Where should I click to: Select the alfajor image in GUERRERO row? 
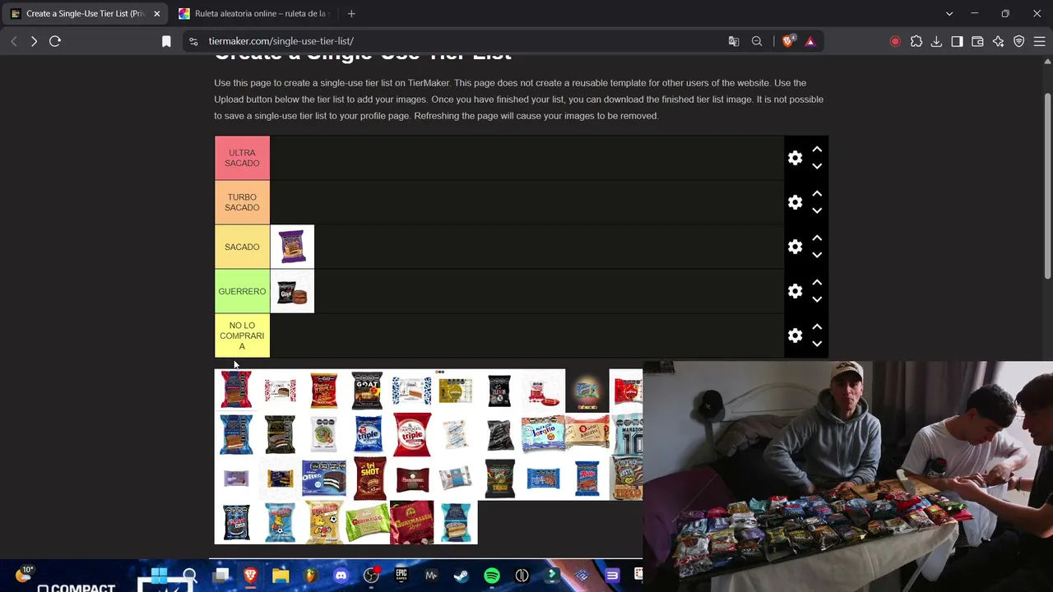click(x=292, y=291)
